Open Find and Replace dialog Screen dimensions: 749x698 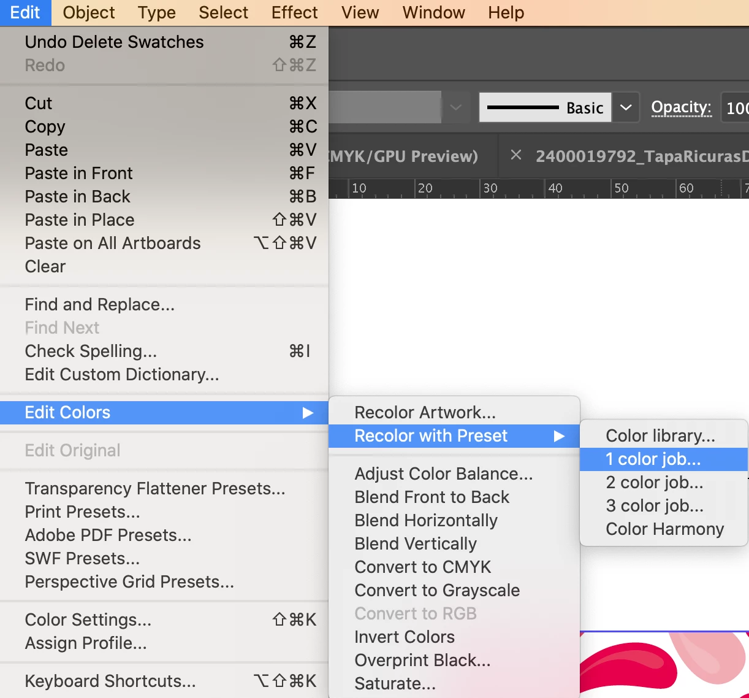[x=164, y=304]
